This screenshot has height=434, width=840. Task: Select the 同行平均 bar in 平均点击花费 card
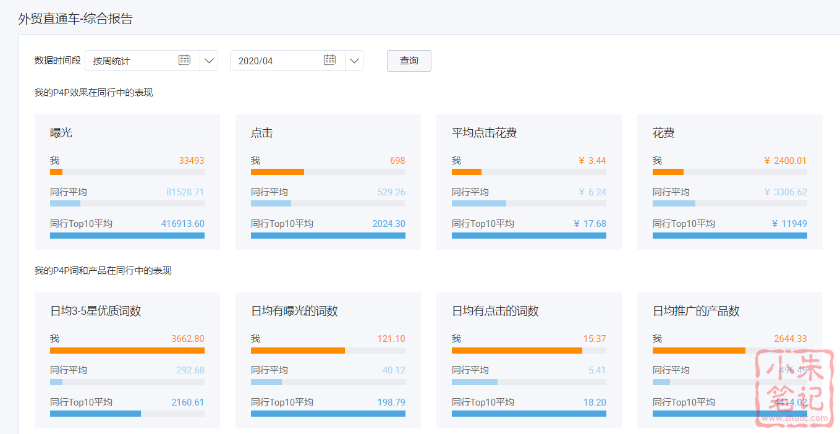[478, 203]
